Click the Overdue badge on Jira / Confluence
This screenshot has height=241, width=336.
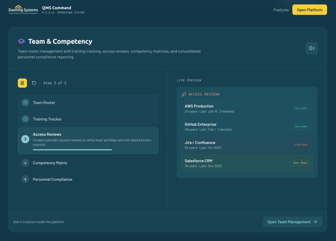(301, 145)
